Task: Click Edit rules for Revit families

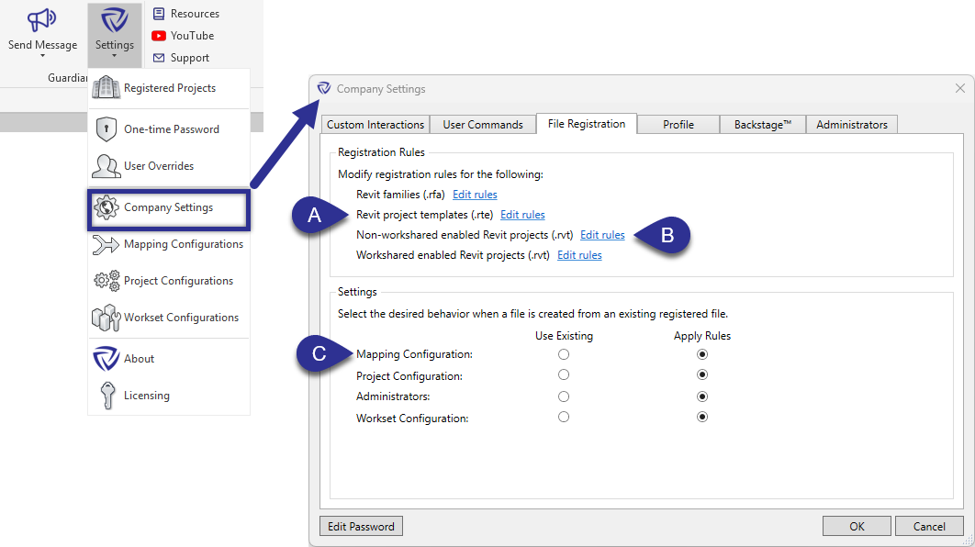Action: pos(475,194)
